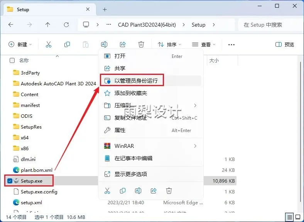Sort by the 大小 column header
The width and height of the screenshot is (304, 222).
(x=214, y=61)
